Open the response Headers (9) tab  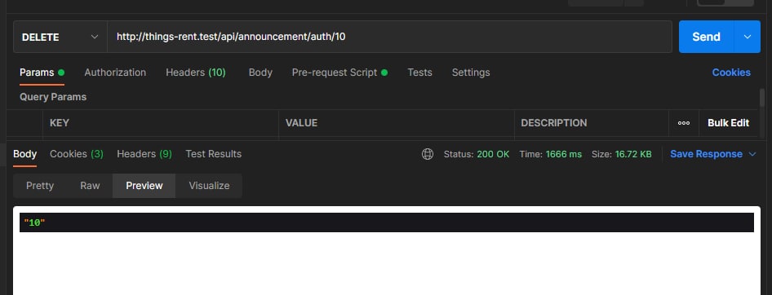coord(144,154)
